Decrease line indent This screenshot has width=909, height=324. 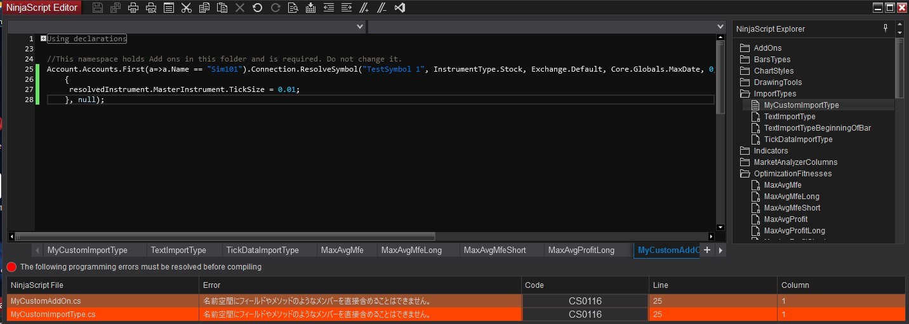click(x=328, y=8)
